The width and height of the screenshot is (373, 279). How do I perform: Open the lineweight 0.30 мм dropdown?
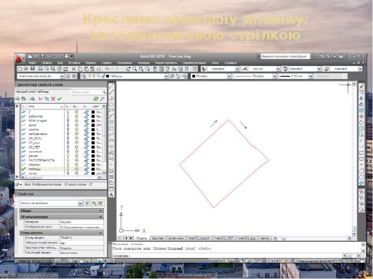(x=311, y=76)
